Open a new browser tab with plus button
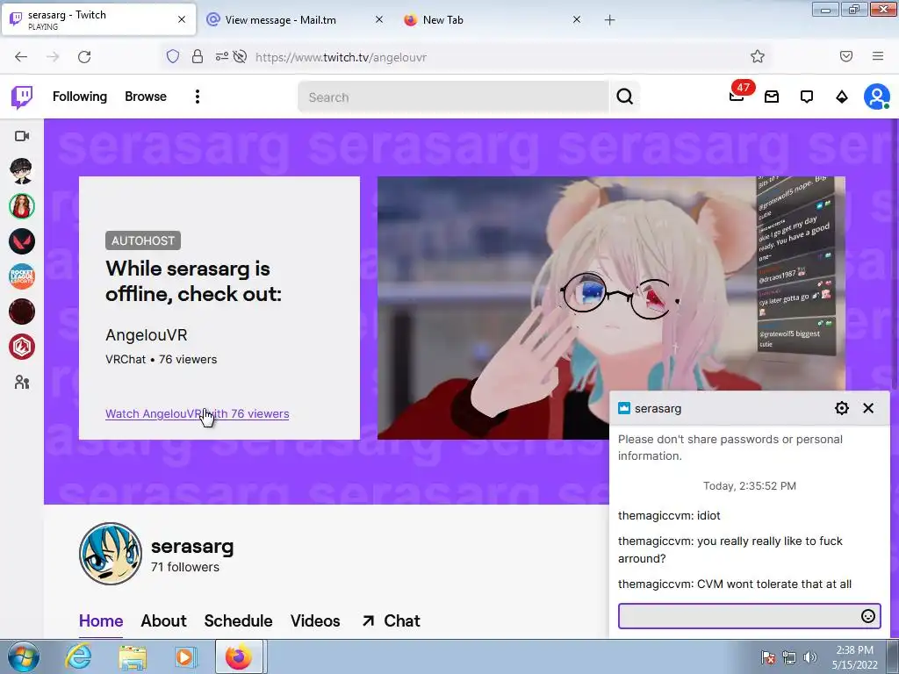The image size is (899, 674). (609, 20)
